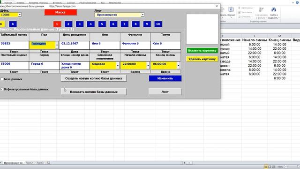Select group 3 blue button
This screenshot has width=300, height=169.
tap(80, 24)
